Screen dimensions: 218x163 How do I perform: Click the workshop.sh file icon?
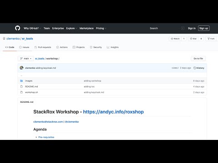pyautogui.click(x=21, y=92)
